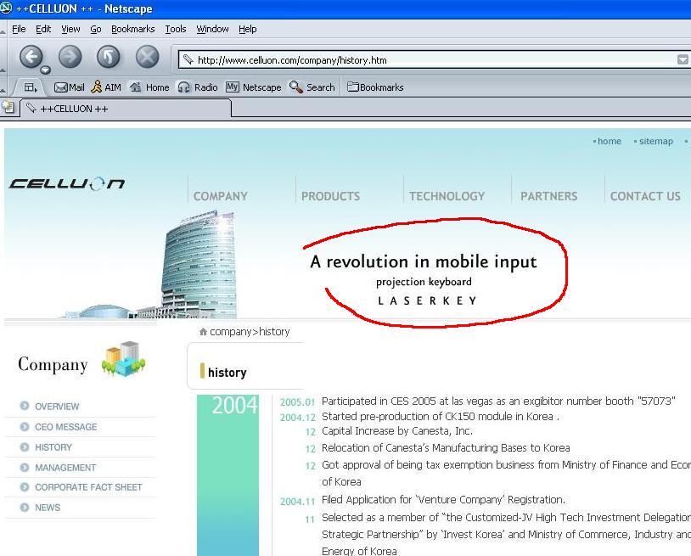Open the Help menu
Viewport: 691px width, 556px height.
coord(247,29)
